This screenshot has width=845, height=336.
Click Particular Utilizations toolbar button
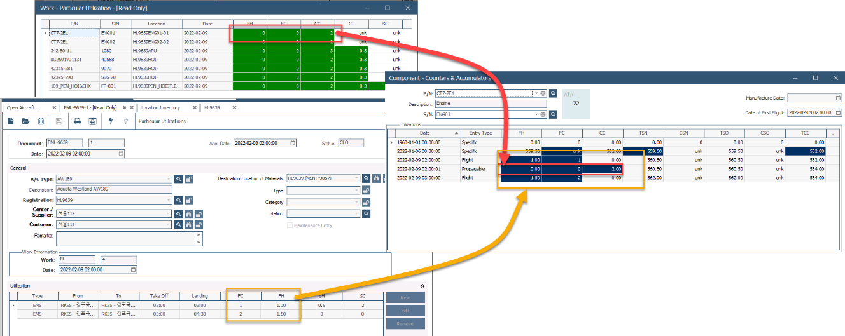point(162,121)
